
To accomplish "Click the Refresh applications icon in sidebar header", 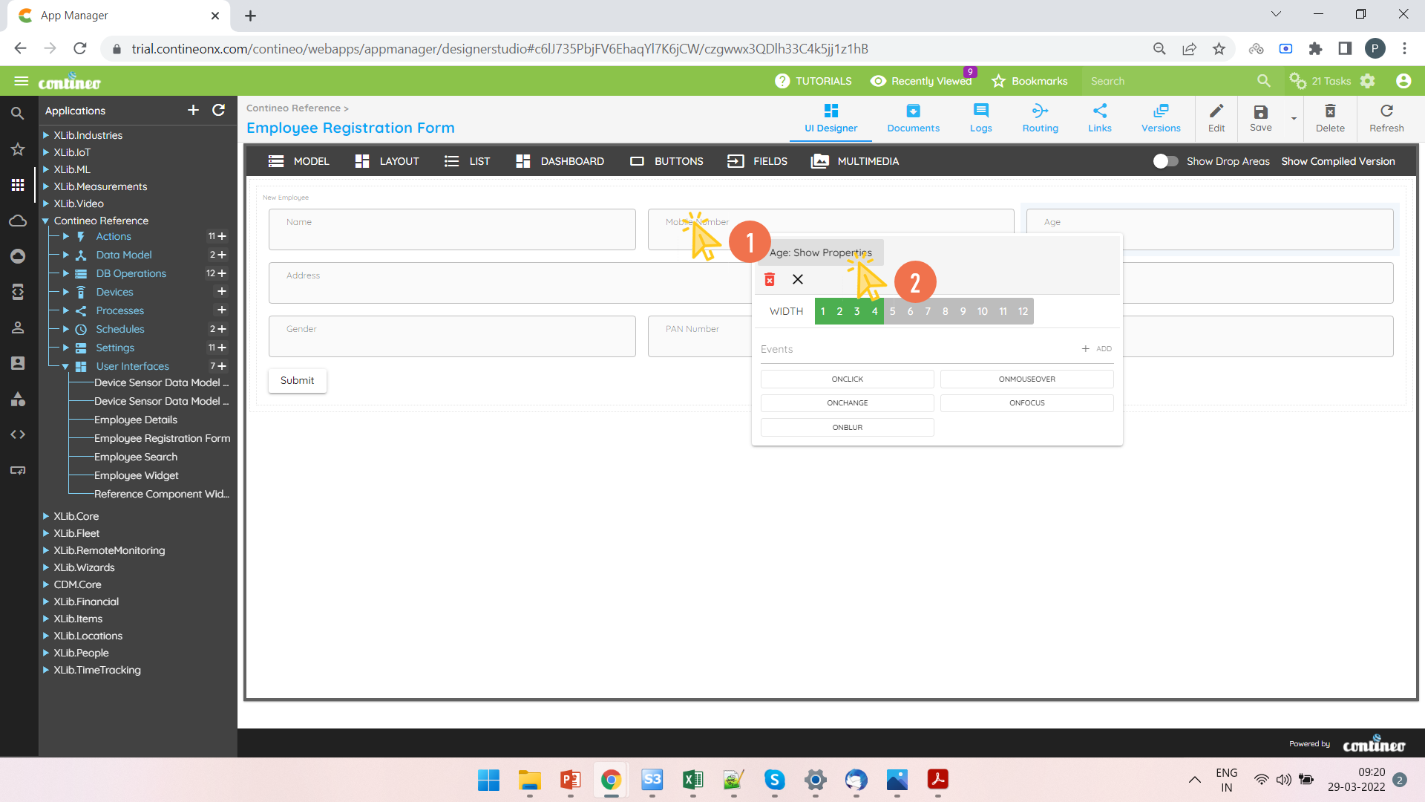I will coord(218,111).
